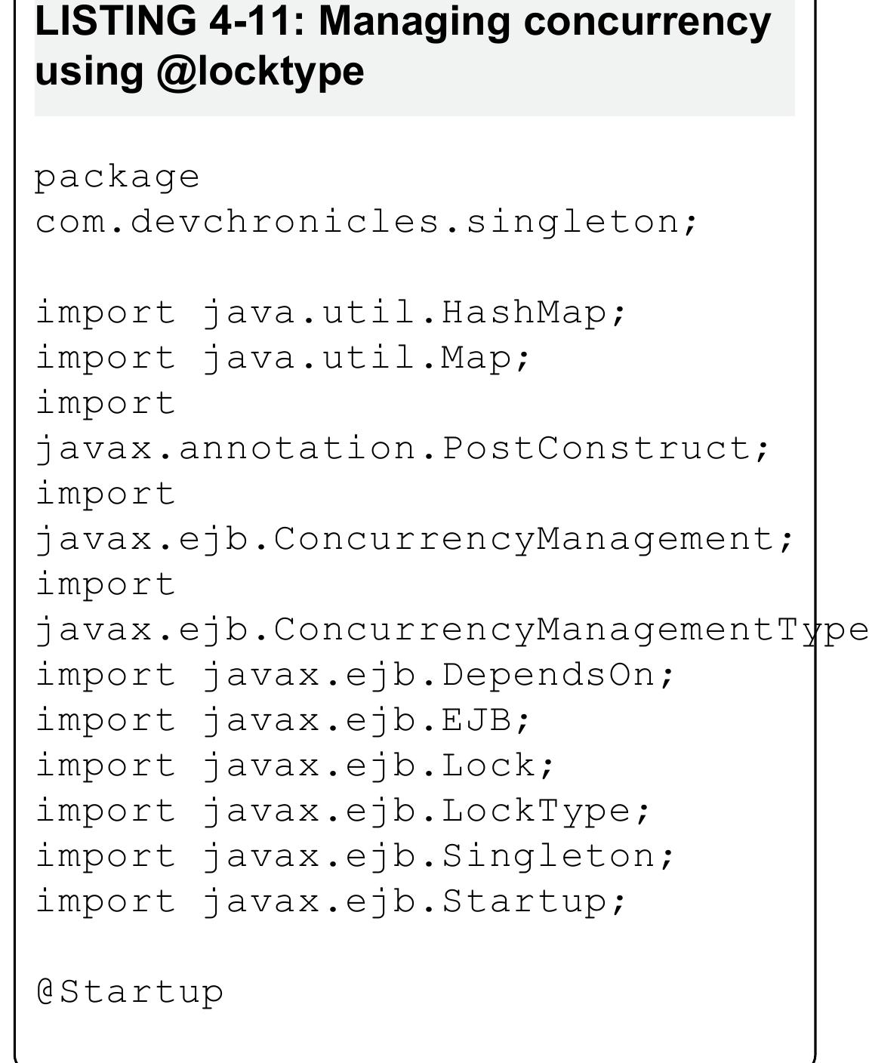This screenshot has width=869, height=1063.
Task: Click the word 'import' above javax.annotation
Action: (106, 403)
